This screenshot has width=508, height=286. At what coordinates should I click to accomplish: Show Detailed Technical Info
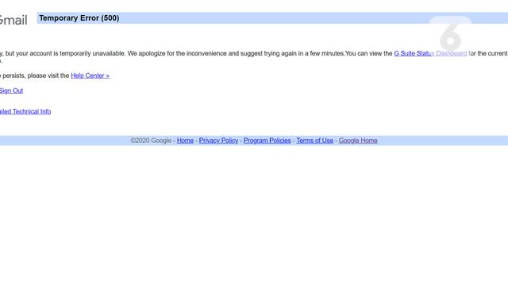25,111
